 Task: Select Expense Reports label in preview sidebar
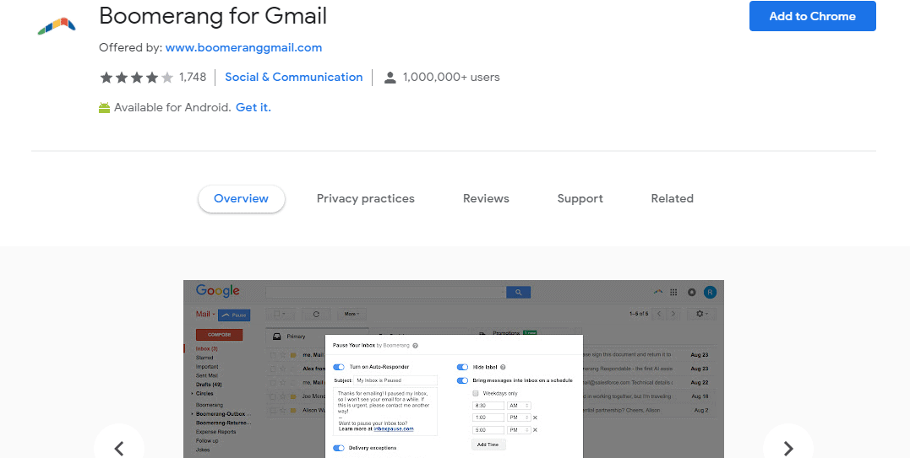[x=216, y=432]
